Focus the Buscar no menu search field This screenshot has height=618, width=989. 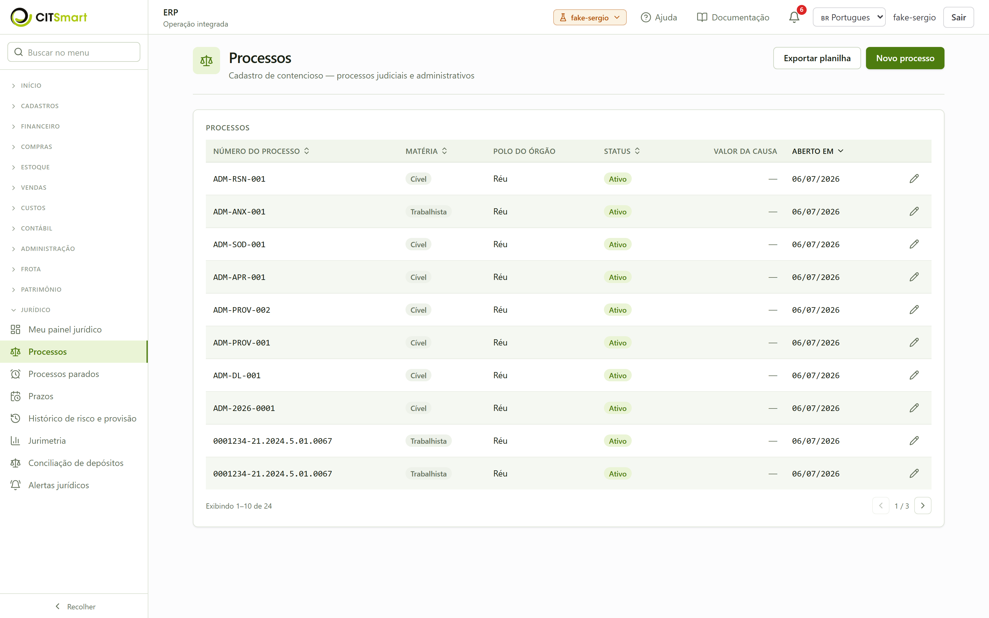pos(74,52)
